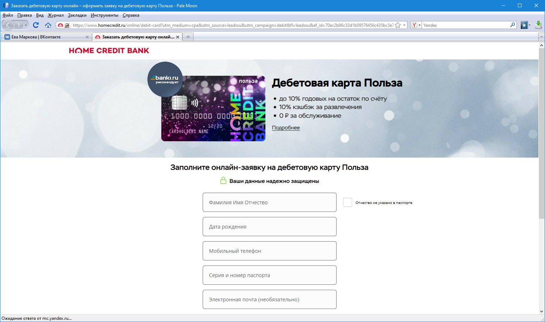
Task: Open the address bar history dropdown arrow
Action: pos(404,25)
